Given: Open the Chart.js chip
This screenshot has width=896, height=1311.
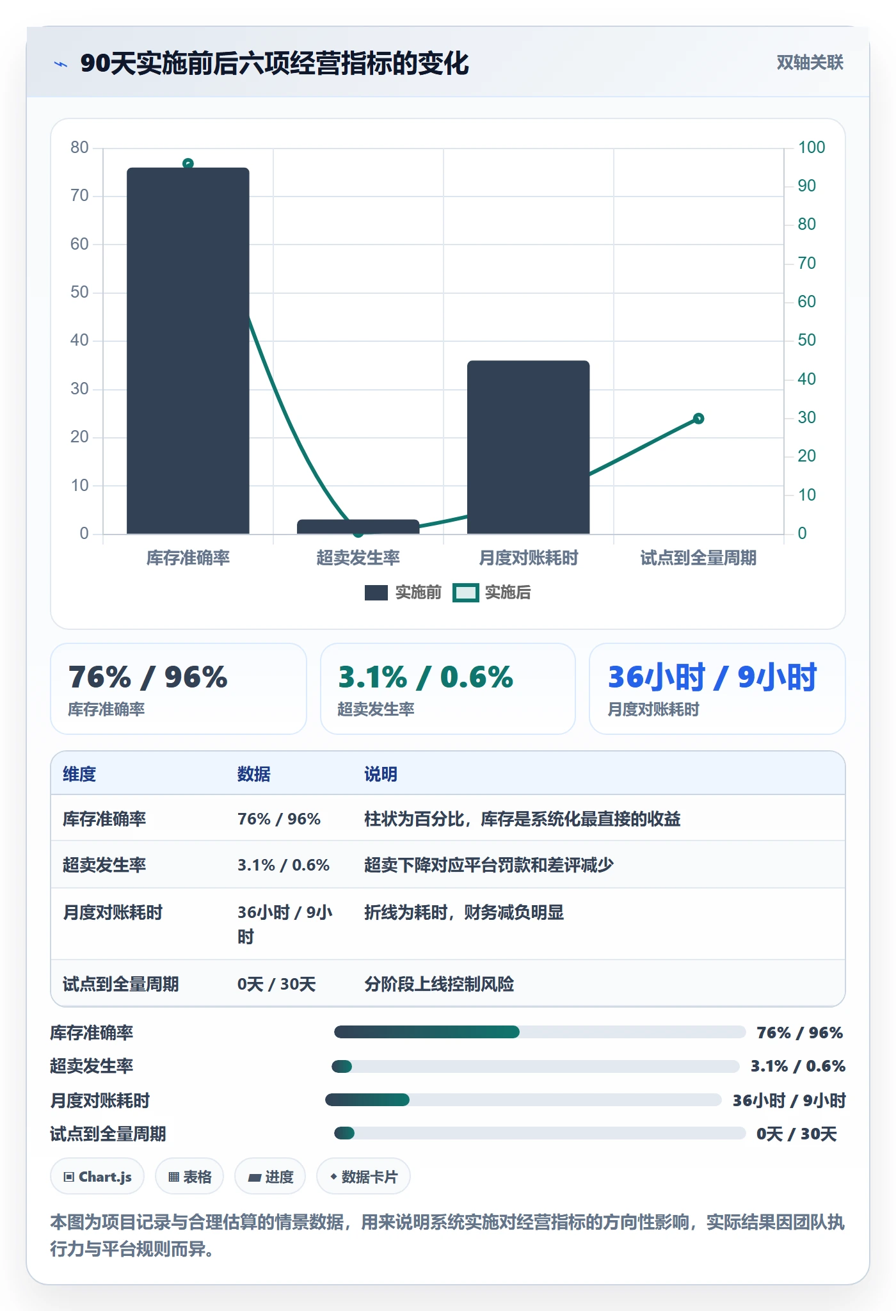Looking at the screenshot, I should pyautogui.click(x=97, y=1177).
